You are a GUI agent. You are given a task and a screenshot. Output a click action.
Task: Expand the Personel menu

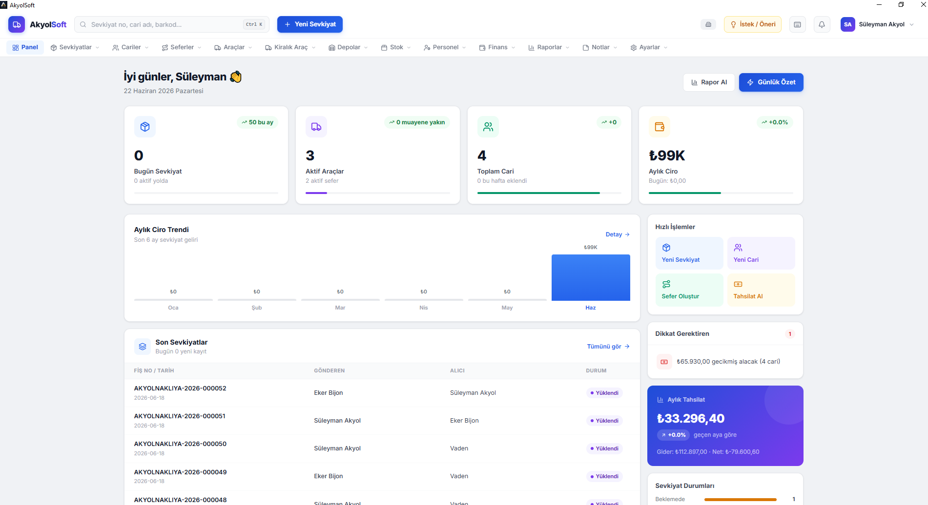(x=445, y=47)
